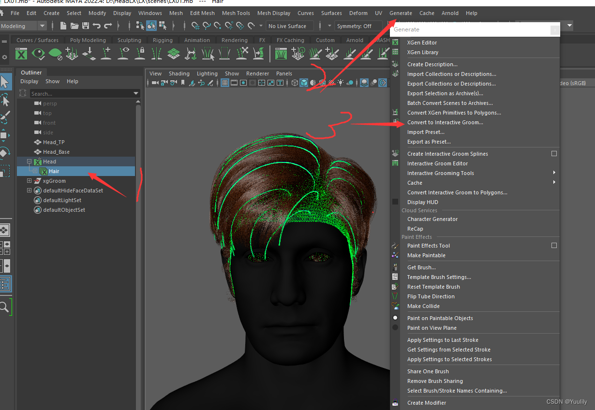Click the snap to grids icon
Screen dimensions: 595x410
click(x=195, y=26)
